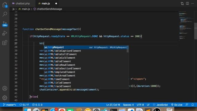197x111 pixels.
Task: Split the editor to the right
Action: [x=187, y=3]
